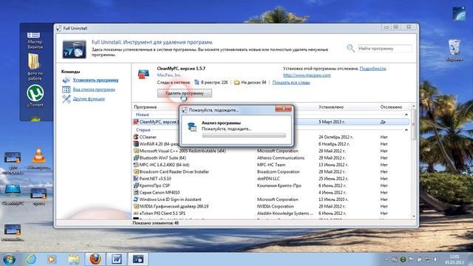Viewport: 473px width, 266px height.
Task: Show hidden tray icons arrow
Action: click(386, 259)
